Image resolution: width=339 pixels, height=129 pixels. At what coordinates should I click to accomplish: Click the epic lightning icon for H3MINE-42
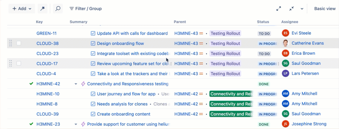pyautogui.click(x=83, y=84)
